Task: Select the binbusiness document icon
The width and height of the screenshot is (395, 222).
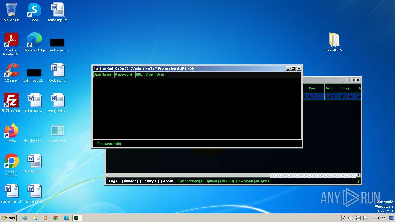Action: 34,103
